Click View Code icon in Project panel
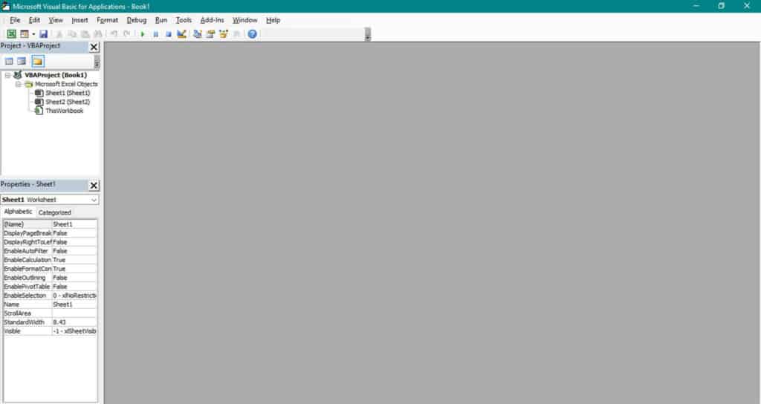The width and height of the screenshot is (761, 404). click(9, 61)
